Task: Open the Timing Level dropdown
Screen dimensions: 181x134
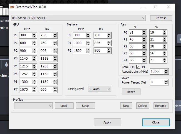Action: 99,89
